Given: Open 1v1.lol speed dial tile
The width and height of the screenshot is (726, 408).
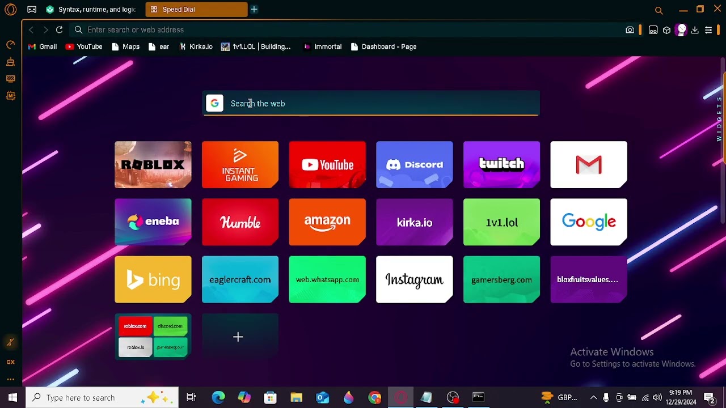Looking at the screenshot, I should (x=501, y=222).
